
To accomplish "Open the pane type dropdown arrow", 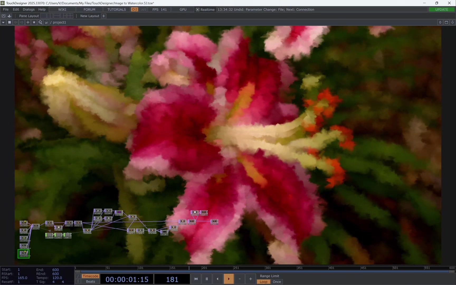I will tap(3, 22).
